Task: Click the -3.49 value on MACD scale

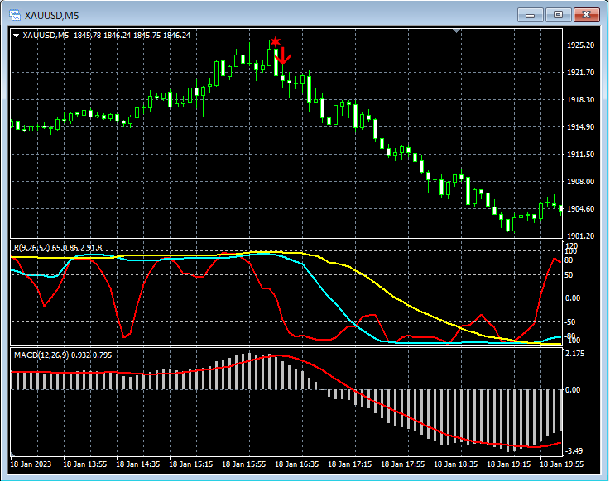Action: point(574,450)
